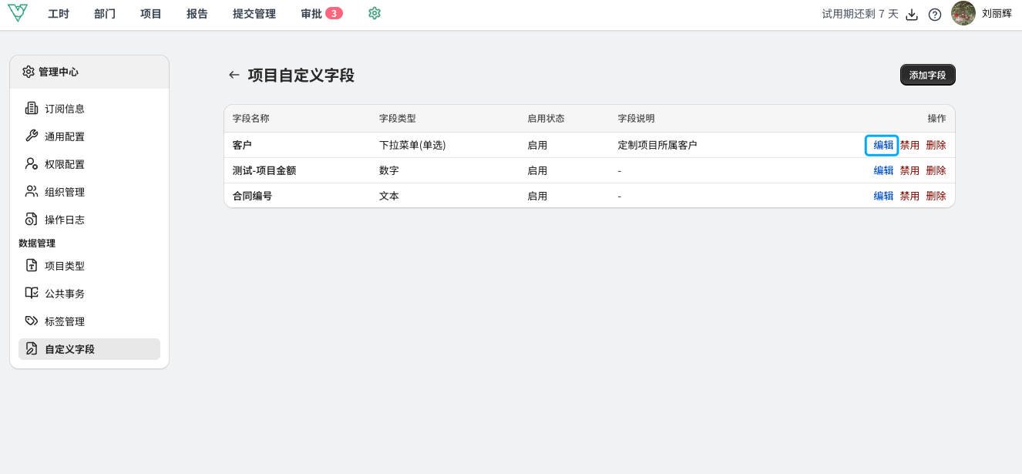Click the 订阅信息 building icon
Screen dimensions: 1022x474
tap(32, 108)
